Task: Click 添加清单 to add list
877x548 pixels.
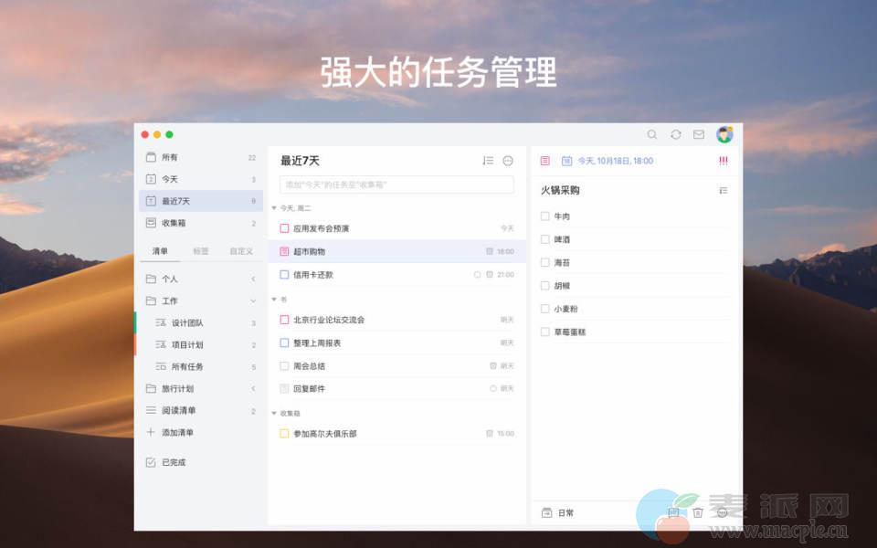Action: (x=177, y=432)
